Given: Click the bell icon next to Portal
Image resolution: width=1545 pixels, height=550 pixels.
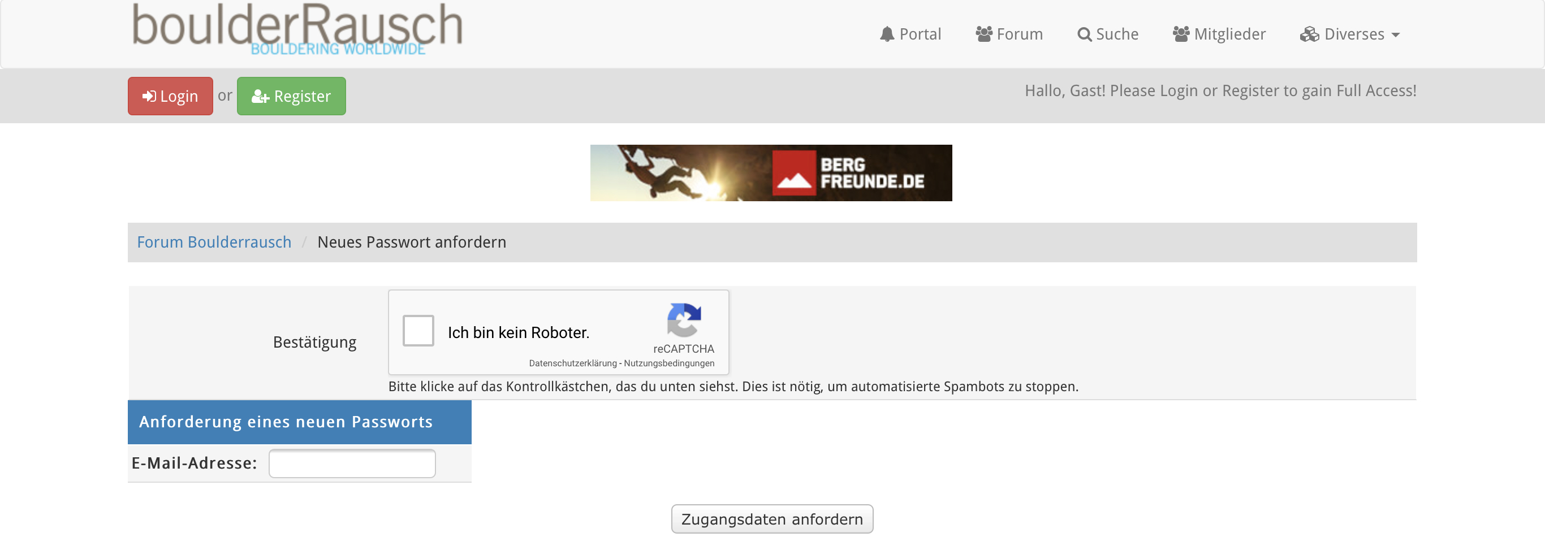Looking at the screenshot, I should coord(887,34).
